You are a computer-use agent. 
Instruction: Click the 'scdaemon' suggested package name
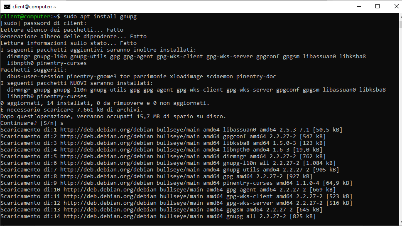[x=219, y=77]
